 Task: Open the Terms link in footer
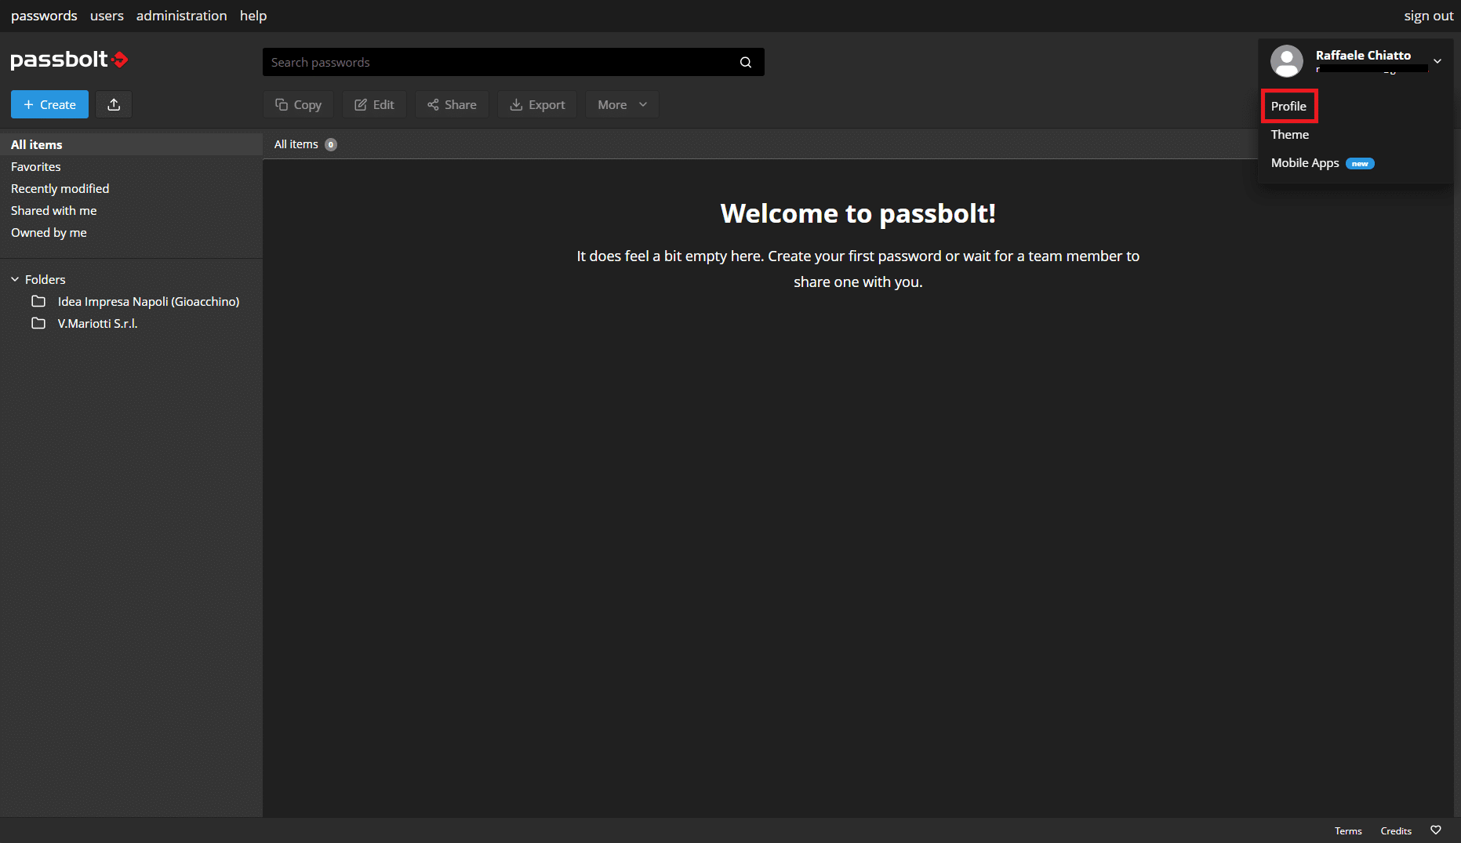tap(1348, 830)
